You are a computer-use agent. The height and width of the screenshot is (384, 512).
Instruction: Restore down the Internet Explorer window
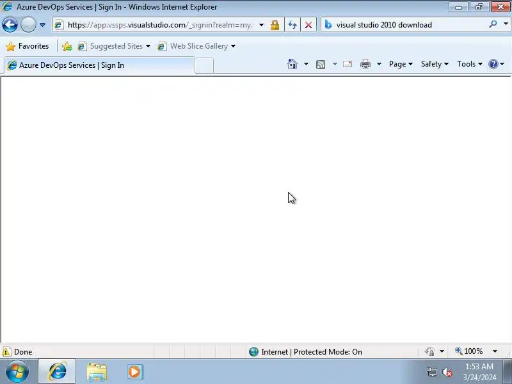point(479,7)
